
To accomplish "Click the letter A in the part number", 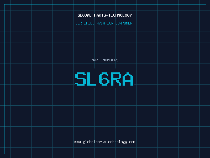I will pos(128,79).
